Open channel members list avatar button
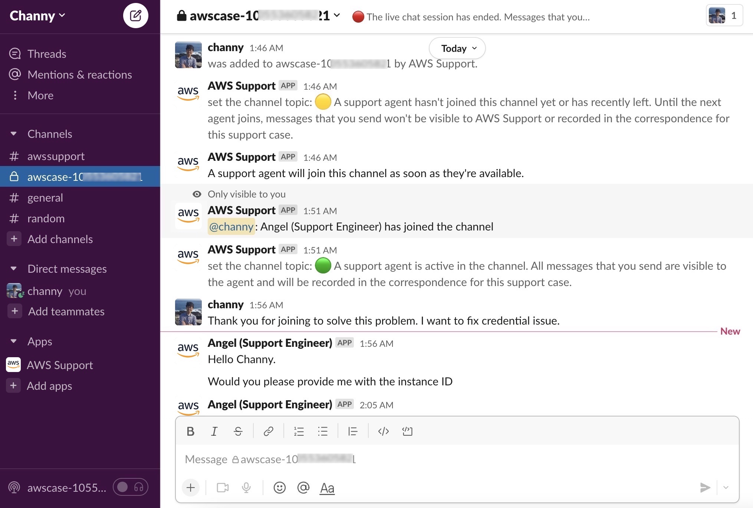753x508 pixels. point(724,16)
